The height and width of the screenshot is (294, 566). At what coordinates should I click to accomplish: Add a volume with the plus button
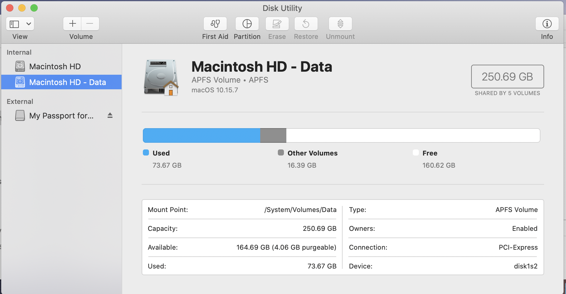[72, 24]
